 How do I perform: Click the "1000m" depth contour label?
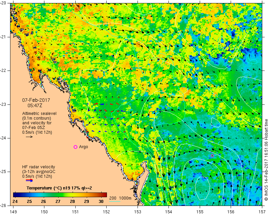[x=125, y=198]
